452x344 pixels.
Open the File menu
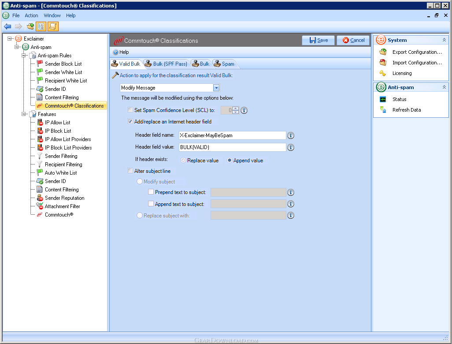(16, 15)
